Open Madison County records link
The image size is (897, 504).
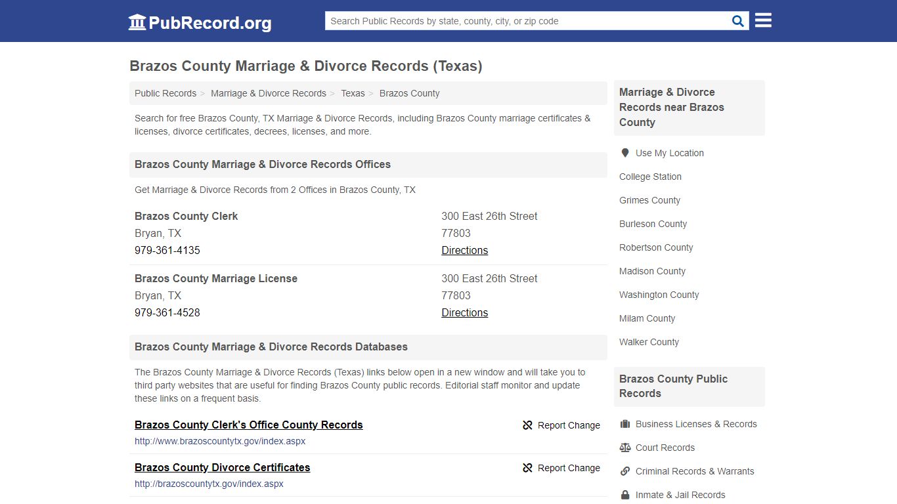(652, 271)
